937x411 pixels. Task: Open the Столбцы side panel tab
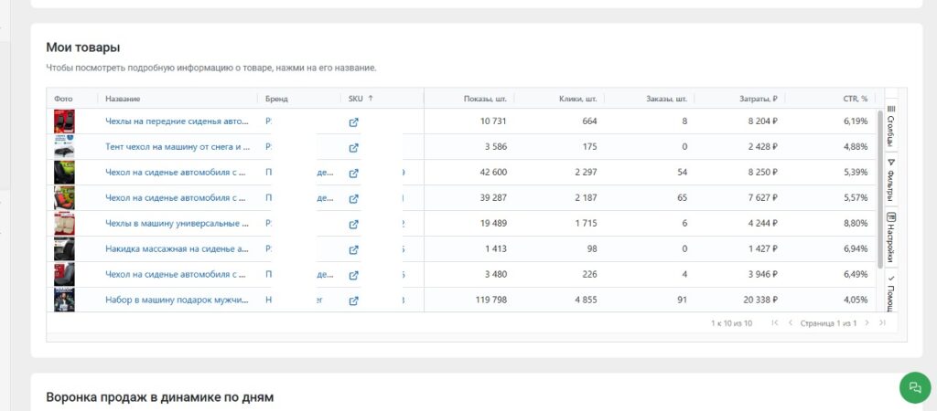pyautogui.click(x=891, y=123)
